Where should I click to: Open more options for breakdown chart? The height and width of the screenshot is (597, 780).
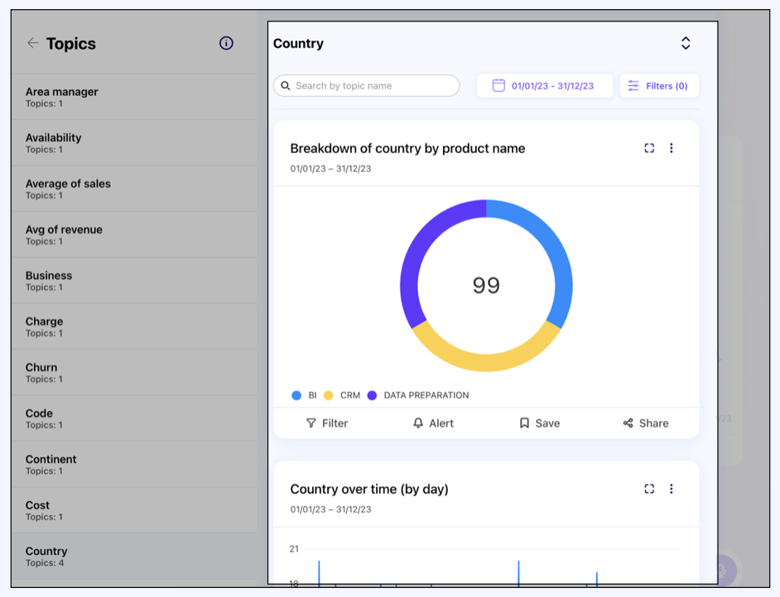[672, 148]
